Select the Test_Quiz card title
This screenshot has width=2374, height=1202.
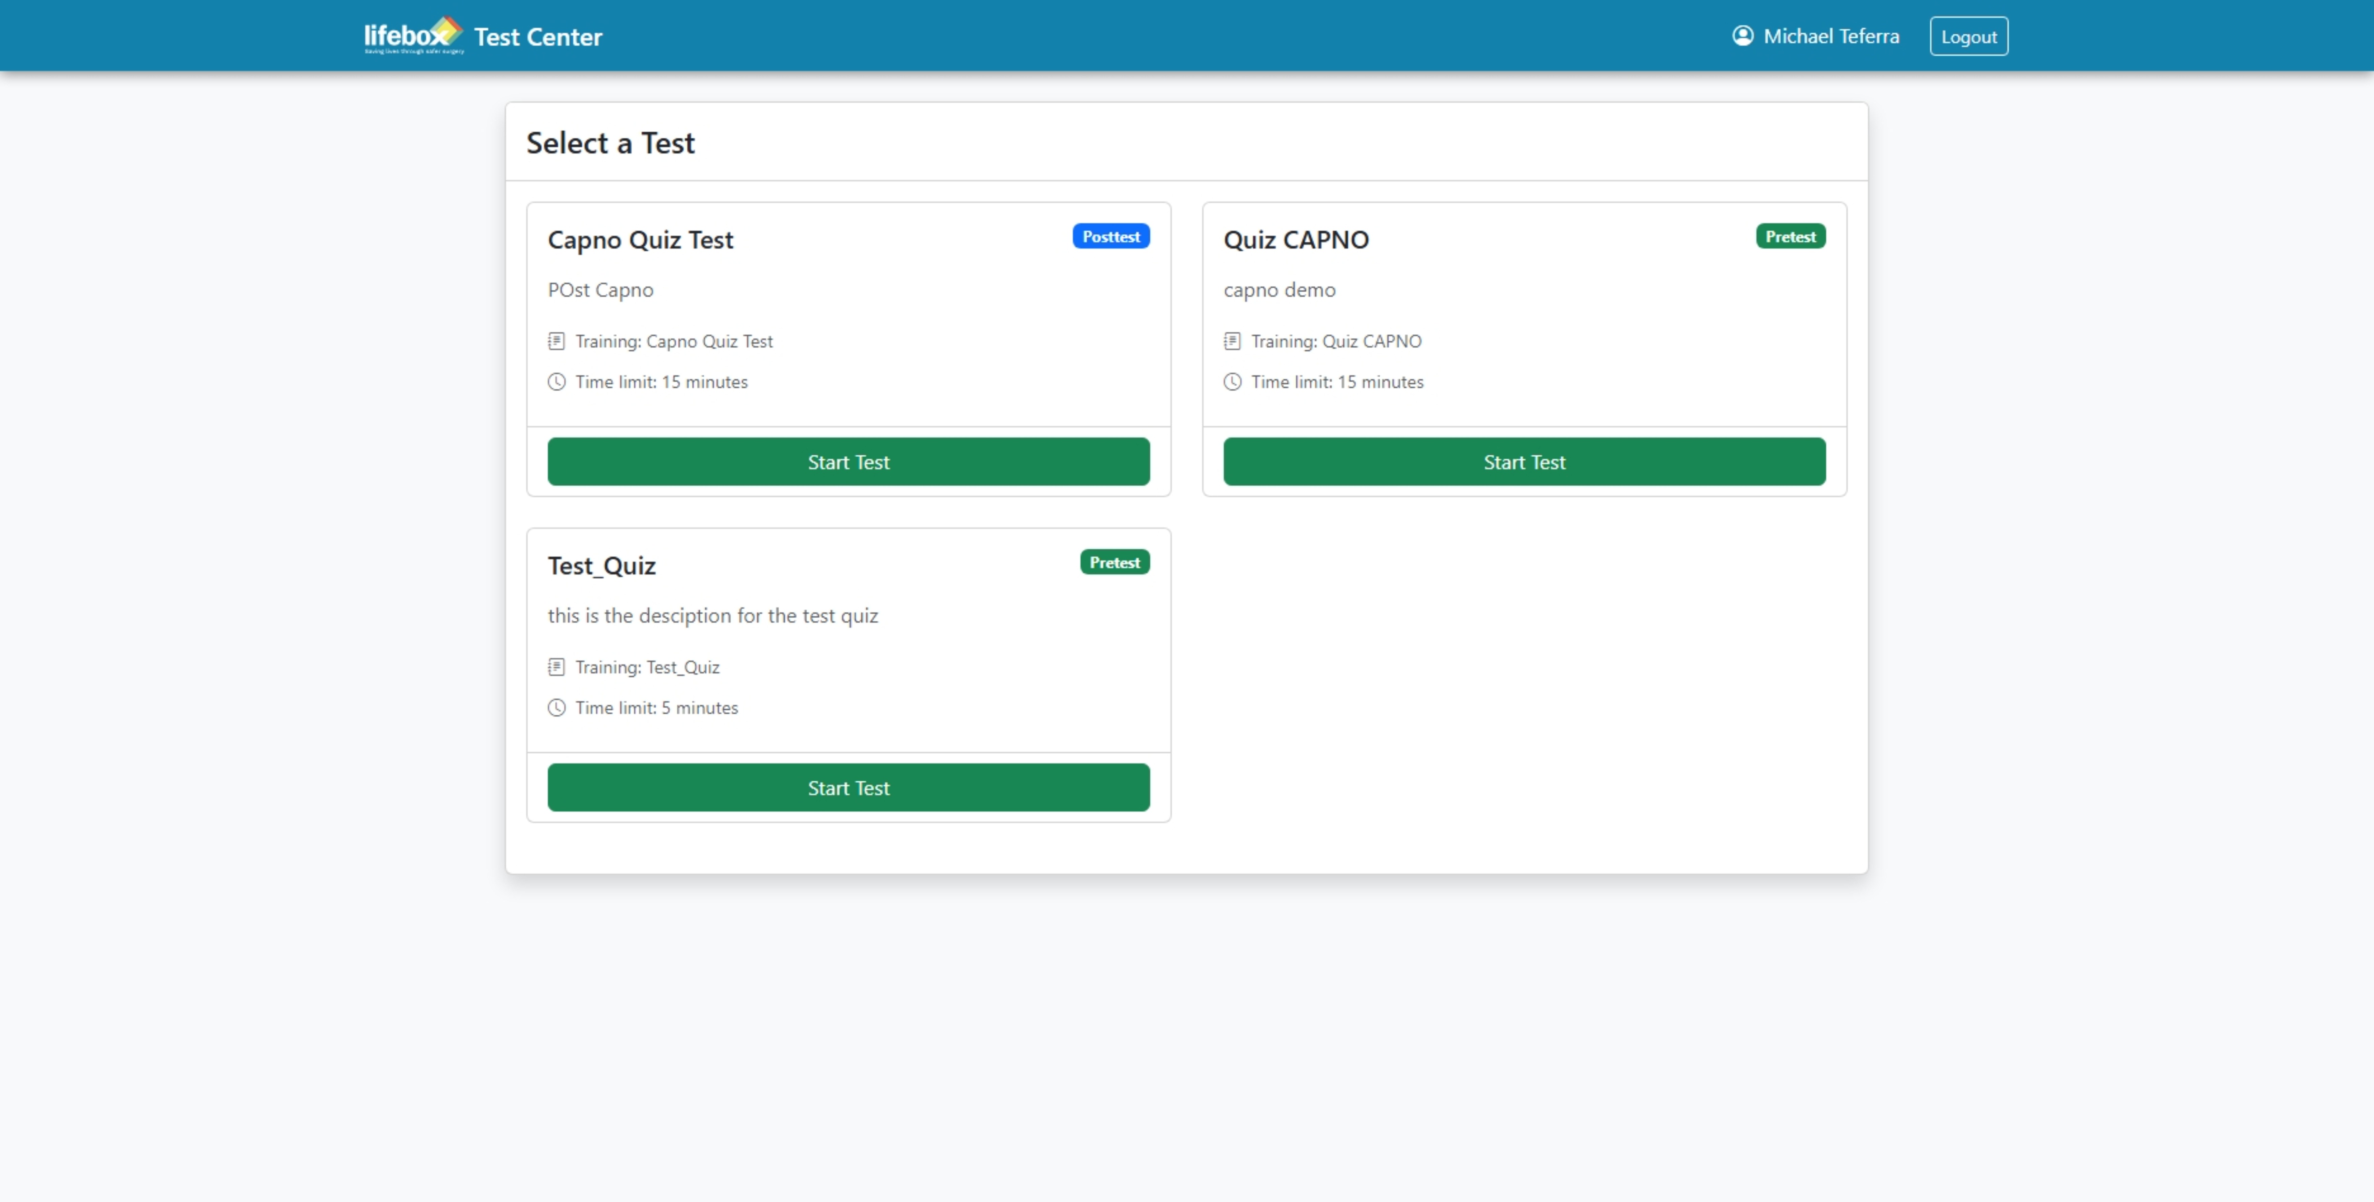pos(602,565)
